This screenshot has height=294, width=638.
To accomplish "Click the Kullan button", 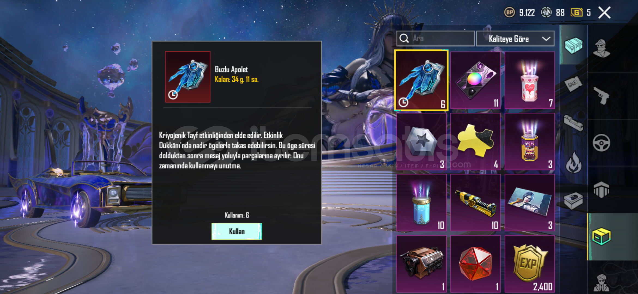I will (237, 231).
